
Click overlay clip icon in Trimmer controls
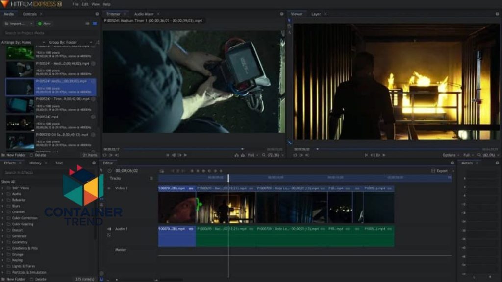[x=243, y=155]
